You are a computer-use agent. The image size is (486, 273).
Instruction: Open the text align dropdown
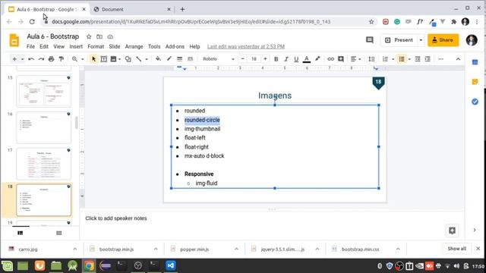pyautogui.click(x=355, y=59)
